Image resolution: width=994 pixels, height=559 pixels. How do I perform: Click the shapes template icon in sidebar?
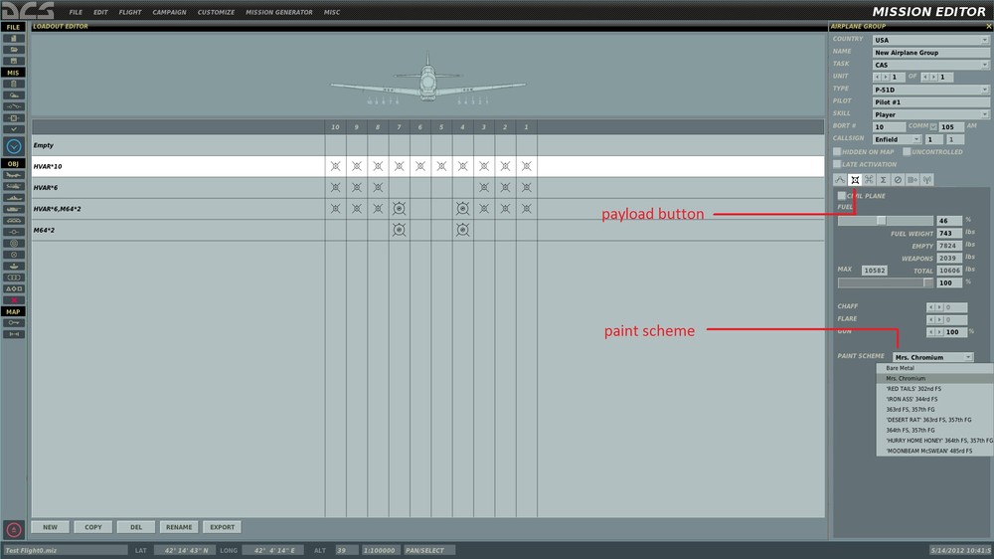pyautogui.click(x=13, y=288)
